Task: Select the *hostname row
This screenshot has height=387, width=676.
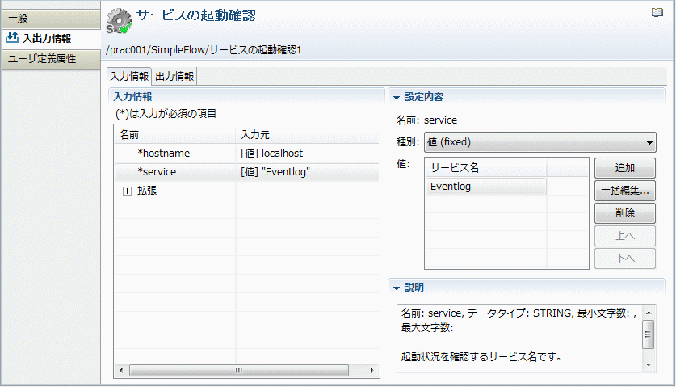Action: 246,154
